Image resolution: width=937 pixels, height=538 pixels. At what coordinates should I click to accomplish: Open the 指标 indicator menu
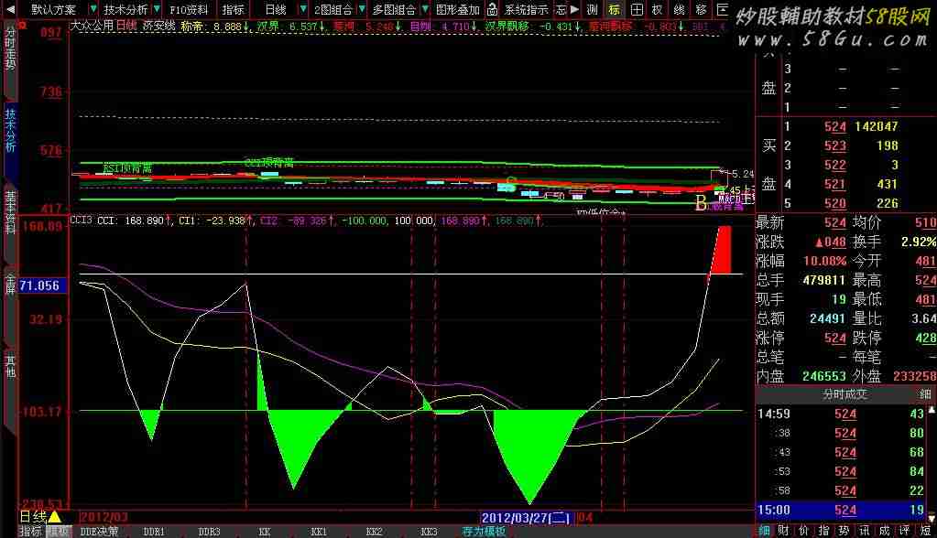[x=233, y=9]
